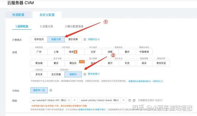Open the billing mode help icon

(85, 39)
